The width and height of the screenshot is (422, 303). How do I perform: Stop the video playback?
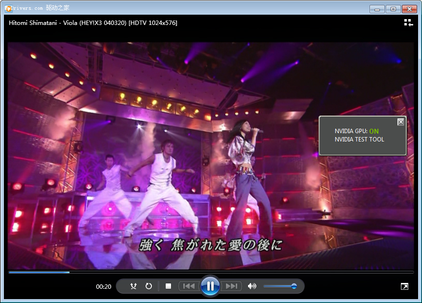tap(169, 286)
